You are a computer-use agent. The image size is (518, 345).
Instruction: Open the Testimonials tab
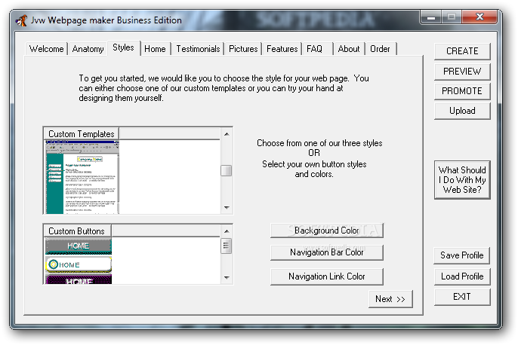pos(198,49)
